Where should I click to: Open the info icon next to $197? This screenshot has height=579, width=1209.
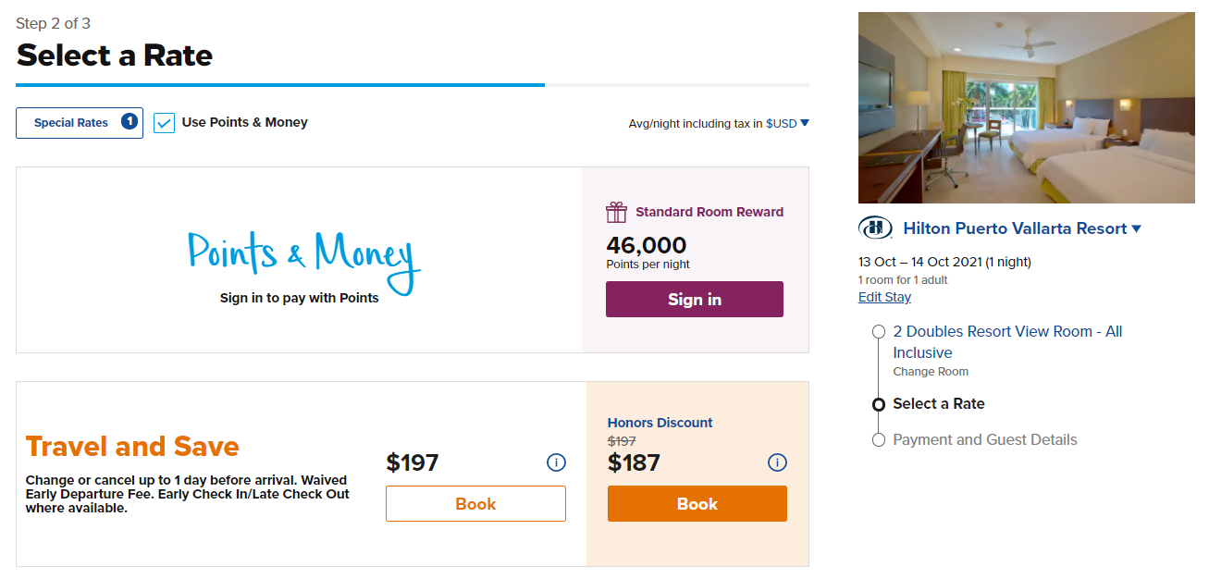click(x=556, y=462)
